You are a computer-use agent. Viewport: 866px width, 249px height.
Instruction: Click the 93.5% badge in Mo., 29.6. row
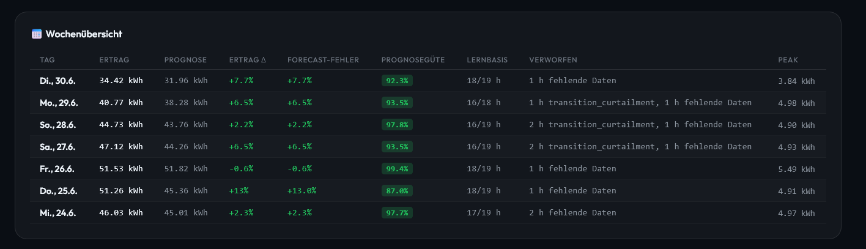click(397, 103)
